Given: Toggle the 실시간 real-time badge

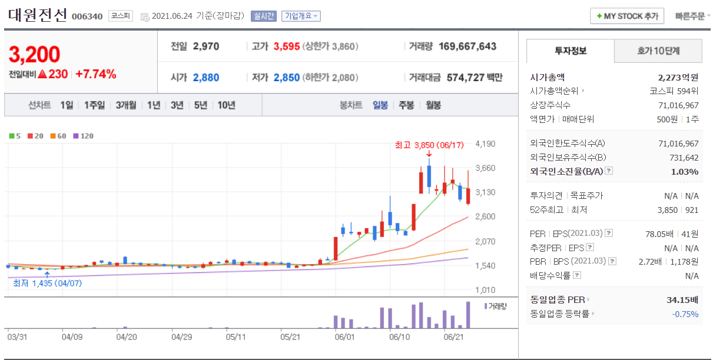Looking at the screenshot, I should pos(263,16).
